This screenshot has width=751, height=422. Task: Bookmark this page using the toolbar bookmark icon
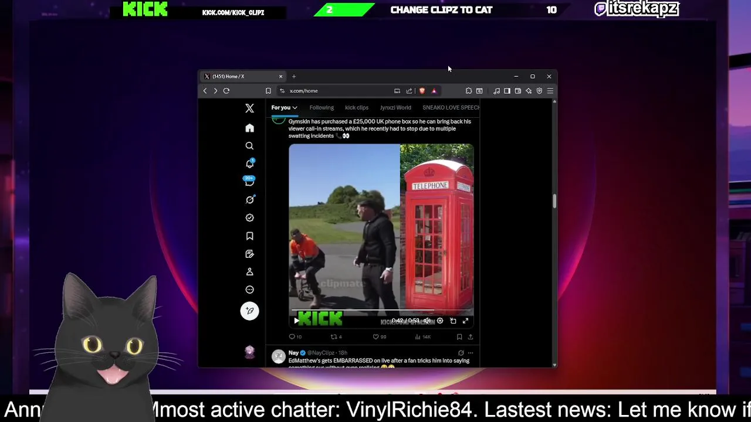point(268,91)
